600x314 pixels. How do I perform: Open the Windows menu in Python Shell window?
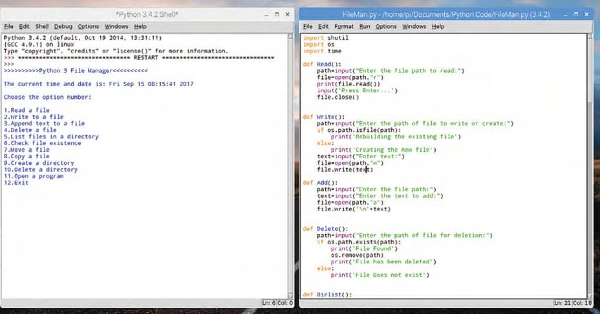(116, 26)
